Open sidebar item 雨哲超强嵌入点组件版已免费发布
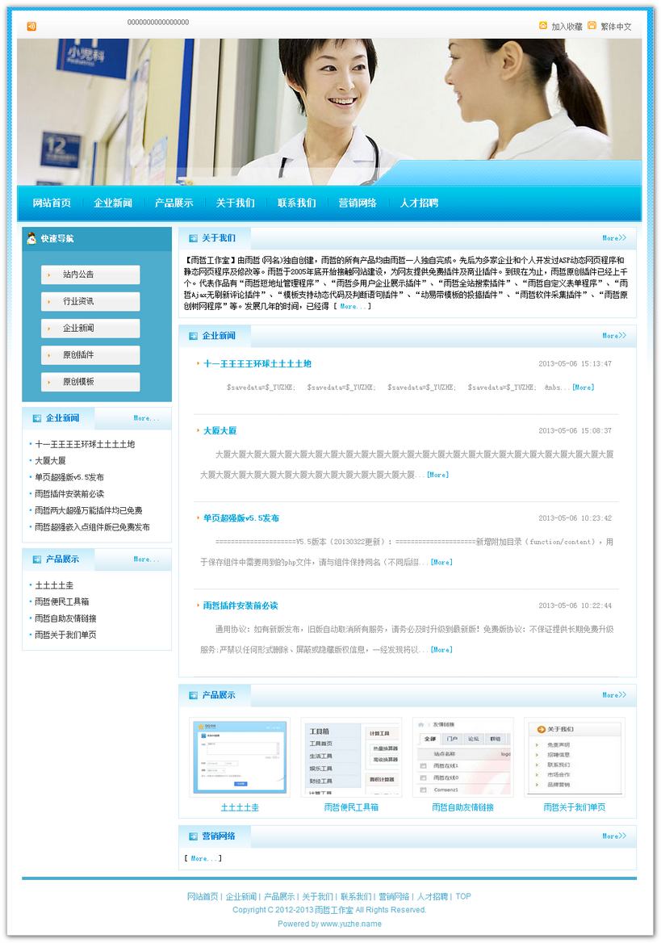The height and width of the screenshot is (943, 661). (x=92, y=527)
